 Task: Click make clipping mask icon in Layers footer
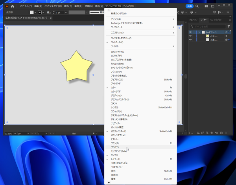click(x=212, y=133)
